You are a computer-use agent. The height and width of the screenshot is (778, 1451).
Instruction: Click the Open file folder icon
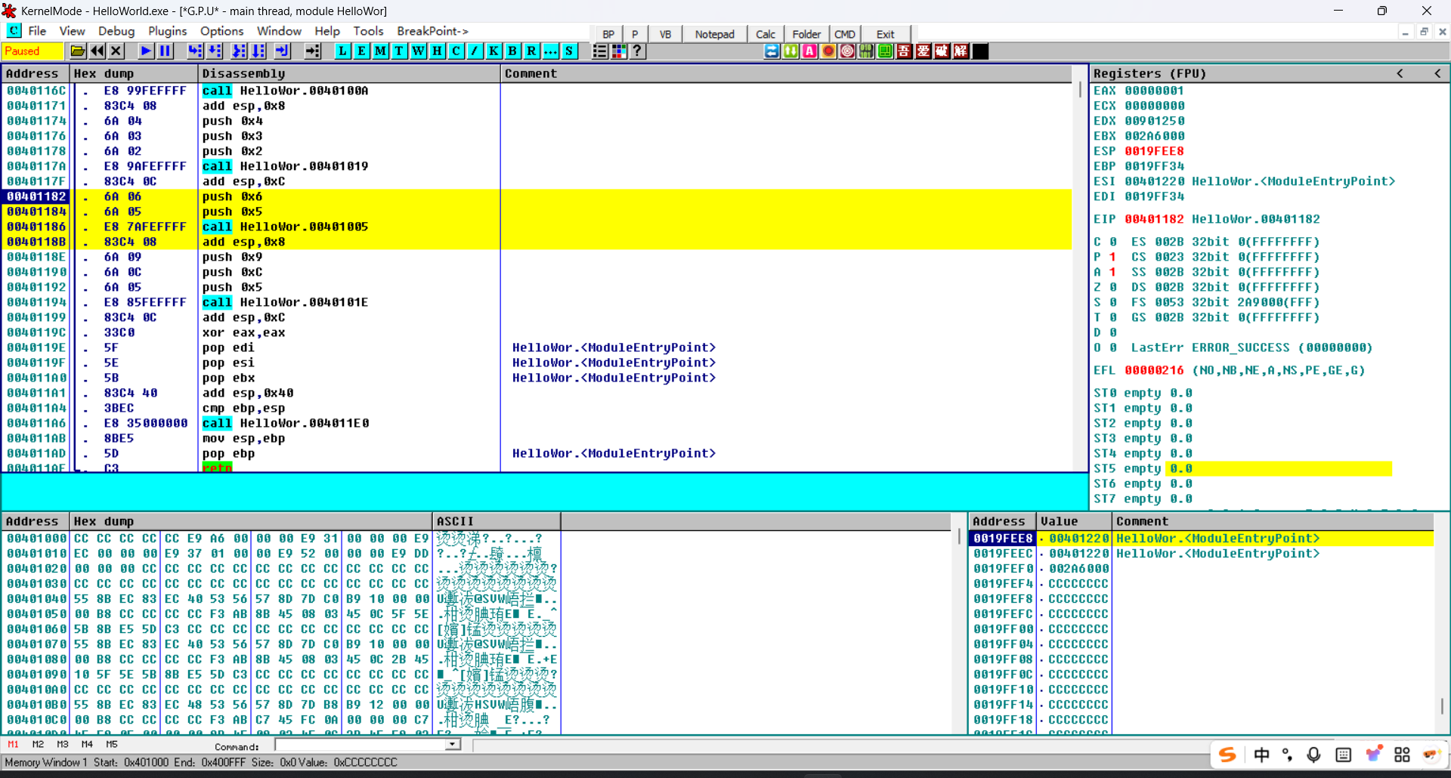tap(78, 51)
